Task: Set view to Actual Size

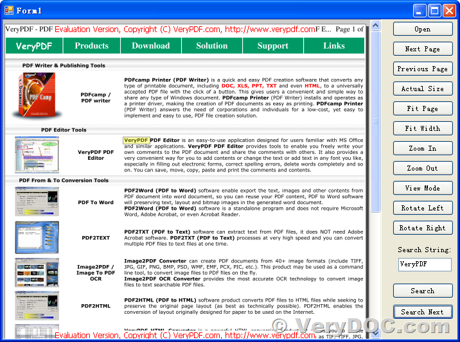Action: coord(423,89)
